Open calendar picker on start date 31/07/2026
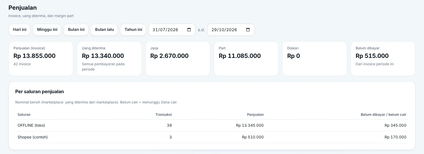424x154 pixels. pyautogui.click(x=189, y=30)
